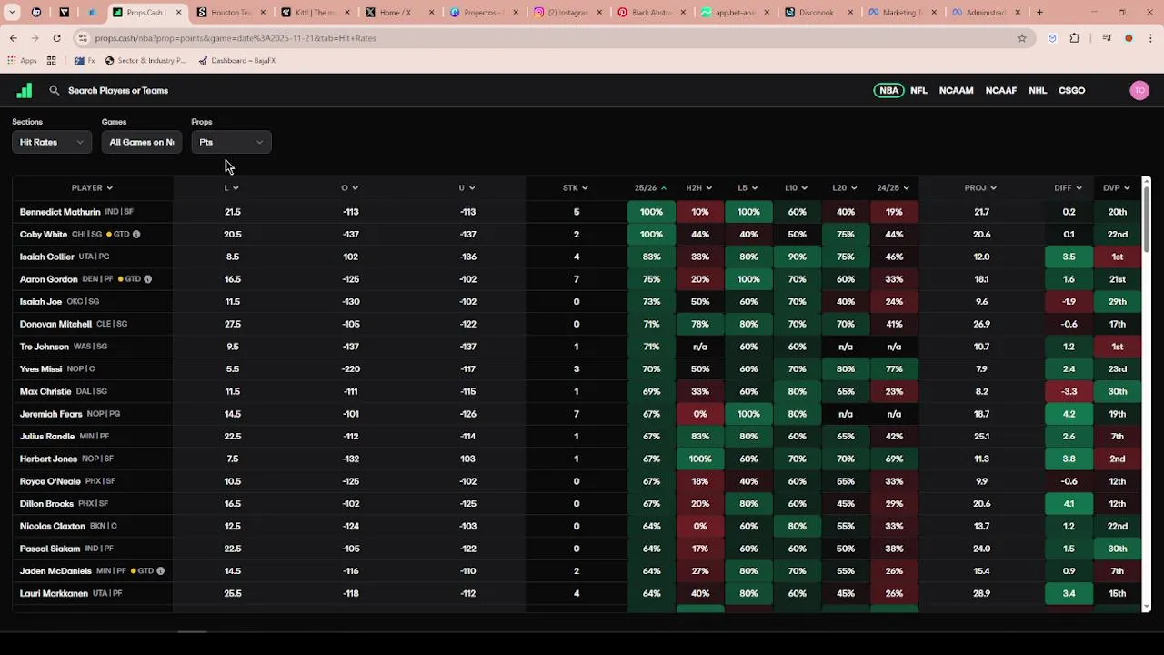Open the Dashboard – BajaFX bookmark
This screenshot has height=655, width=1164.
[x=236, y=61]
